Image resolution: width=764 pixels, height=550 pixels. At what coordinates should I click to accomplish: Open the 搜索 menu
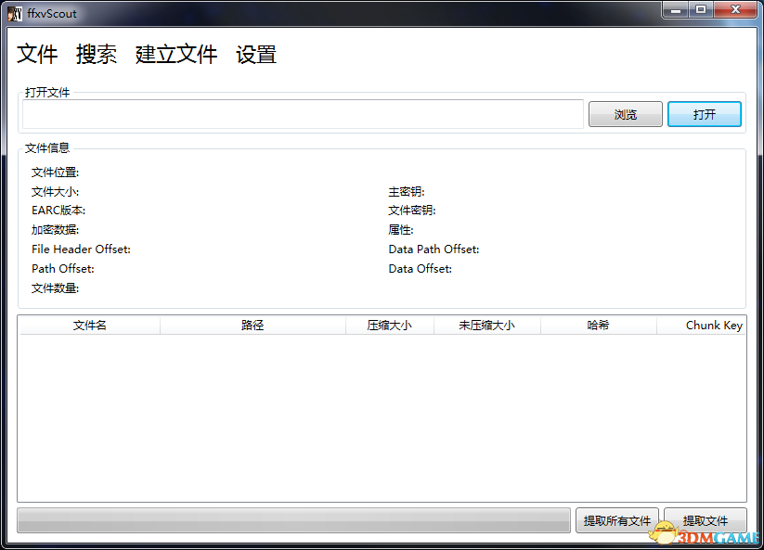pyautogui.click(x=97, y=55)
